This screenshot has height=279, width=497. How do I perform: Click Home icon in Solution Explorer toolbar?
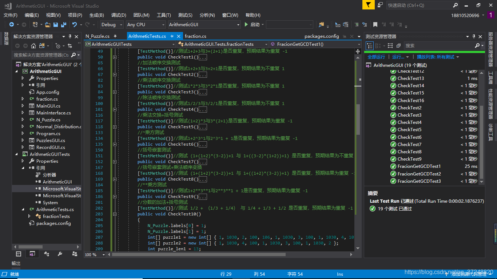[x=33, y=46]
